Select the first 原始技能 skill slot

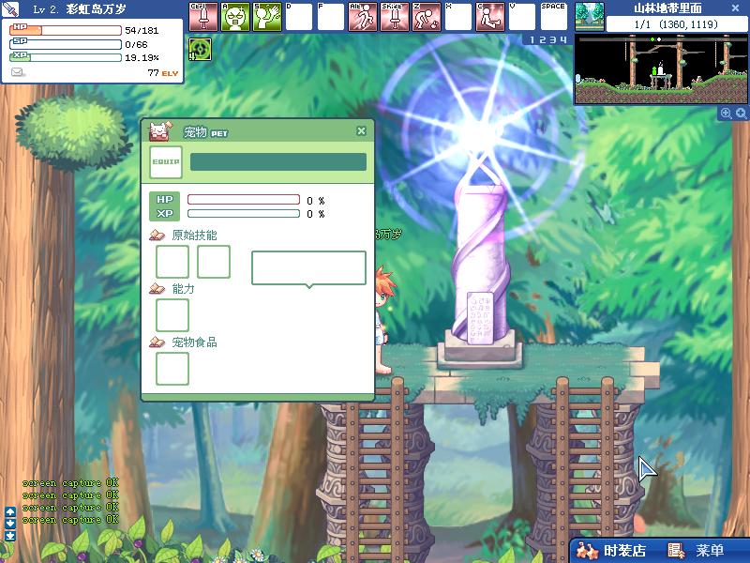(172, 262)
